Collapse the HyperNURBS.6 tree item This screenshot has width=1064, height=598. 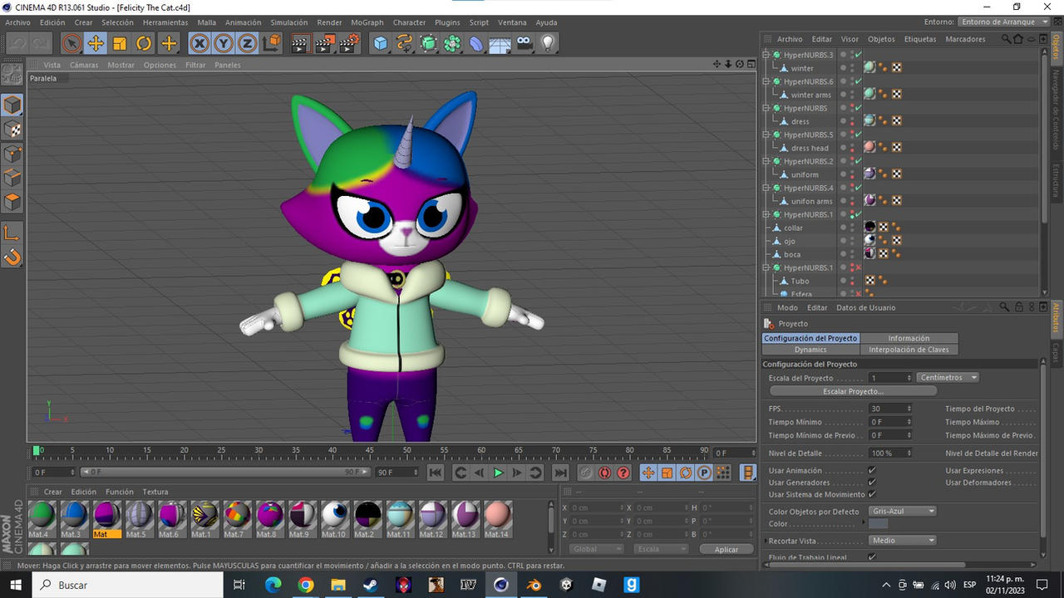click(x=766, y=81)
